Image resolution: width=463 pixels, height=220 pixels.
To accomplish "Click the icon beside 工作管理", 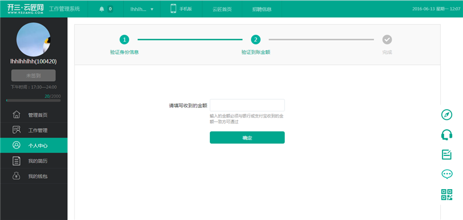I will [x=17, y=130].
